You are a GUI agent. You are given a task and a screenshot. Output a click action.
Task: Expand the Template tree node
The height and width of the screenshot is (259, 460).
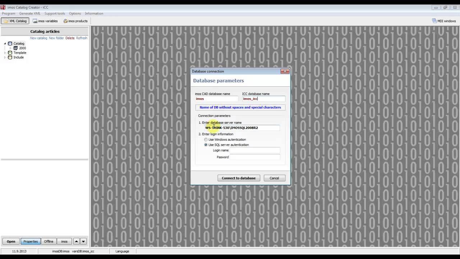pyautogui.click(x=5, y=53)
